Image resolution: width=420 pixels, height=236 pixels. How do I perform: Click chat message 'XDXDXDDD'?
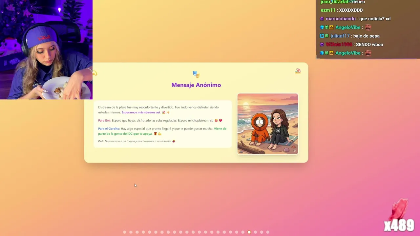pos(351,10)
